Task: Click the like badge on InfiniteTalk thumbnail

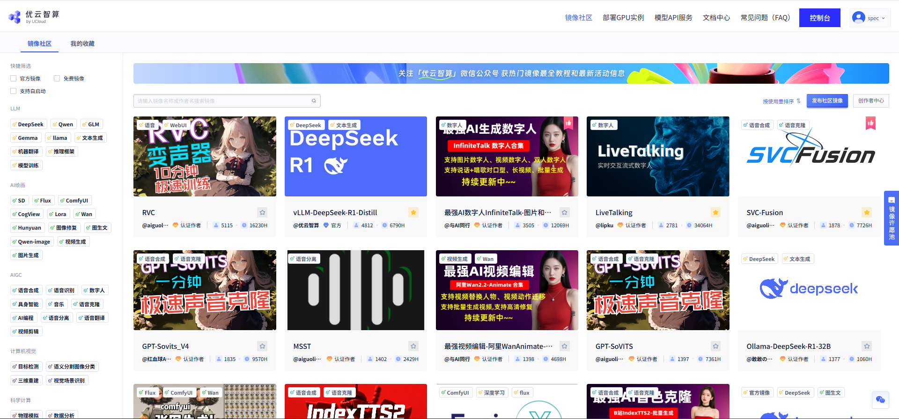Action: (568, 123)
